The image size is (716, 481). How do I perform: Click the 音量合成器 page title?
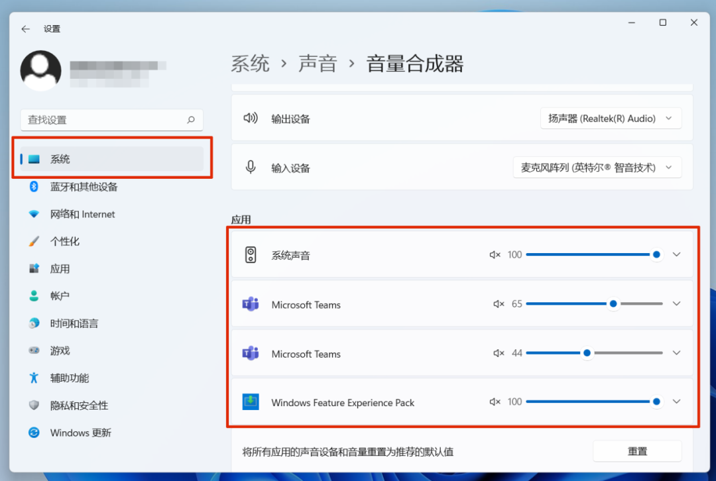click(414, 64)
